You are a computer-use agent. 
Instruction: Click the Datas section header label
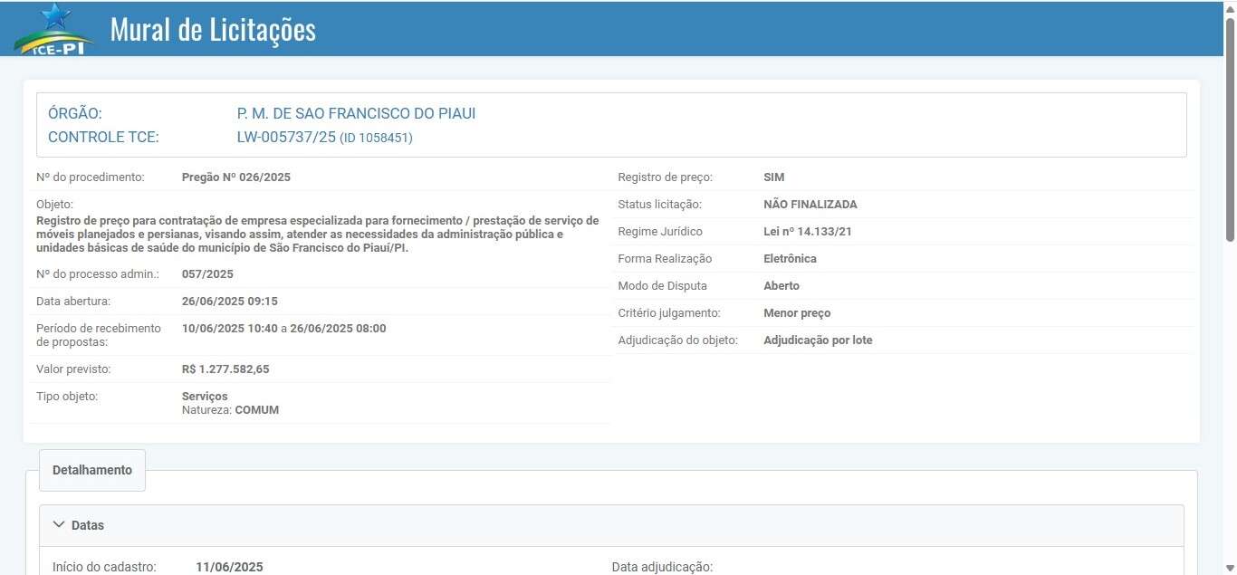(88, 525)
